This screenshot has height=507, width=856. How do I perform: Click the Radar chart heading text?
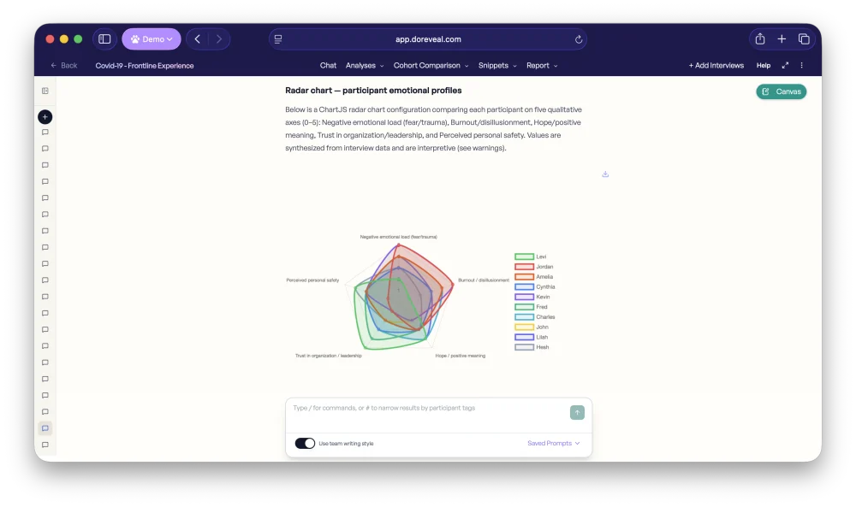(373, 91)
